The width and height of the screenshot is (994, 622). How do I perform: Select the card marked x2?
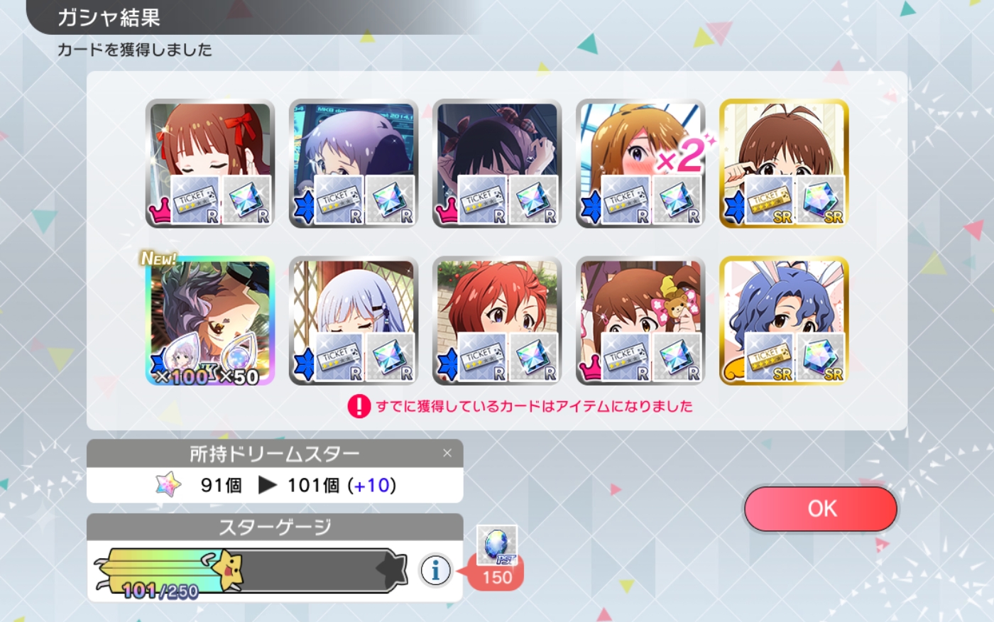pyautogui.click(x=640, y=163)
